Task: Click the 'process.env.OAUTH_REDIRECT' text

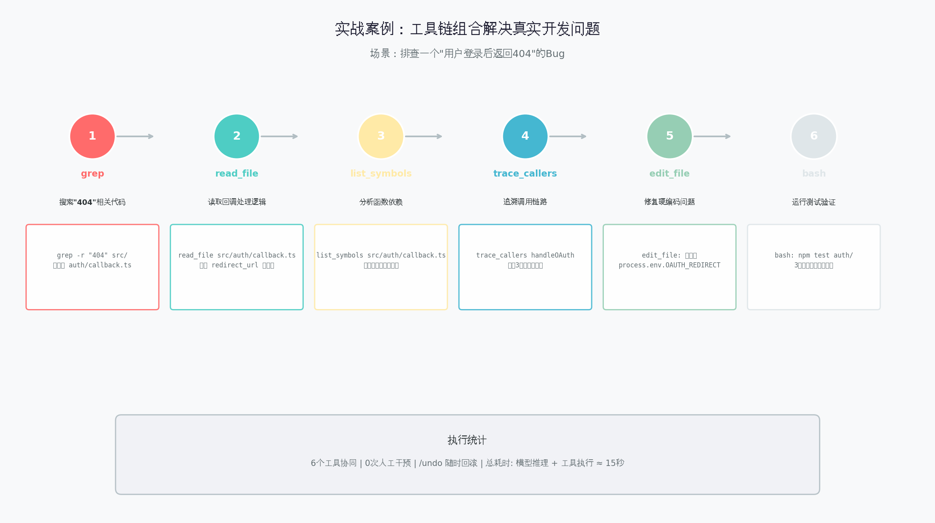Action: tap(669, 265)
